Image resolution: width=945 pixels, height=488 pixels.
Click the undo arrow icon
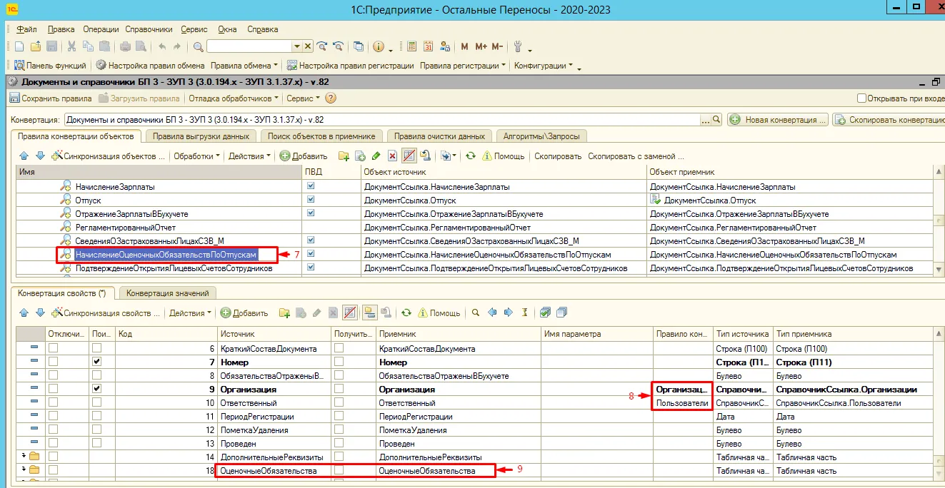tap(161, 46)
